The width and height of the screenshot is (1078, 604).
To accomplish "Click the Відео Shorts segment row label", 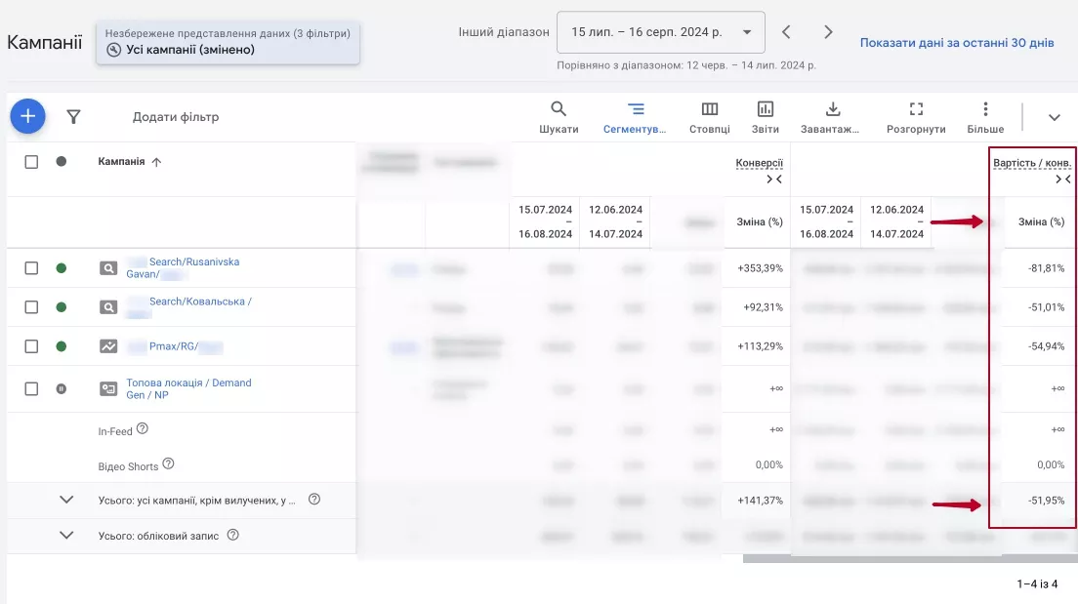I will point(128,466).
